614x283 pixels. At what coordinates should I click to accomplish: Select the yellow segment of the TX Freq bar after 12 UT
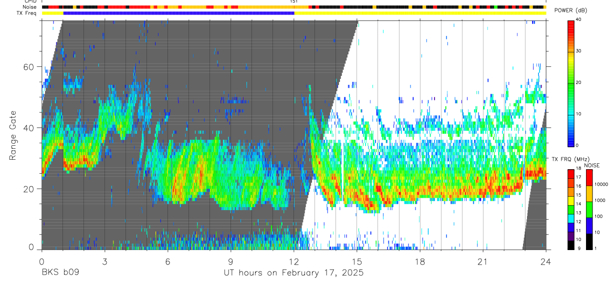click(x=420, y=13)
